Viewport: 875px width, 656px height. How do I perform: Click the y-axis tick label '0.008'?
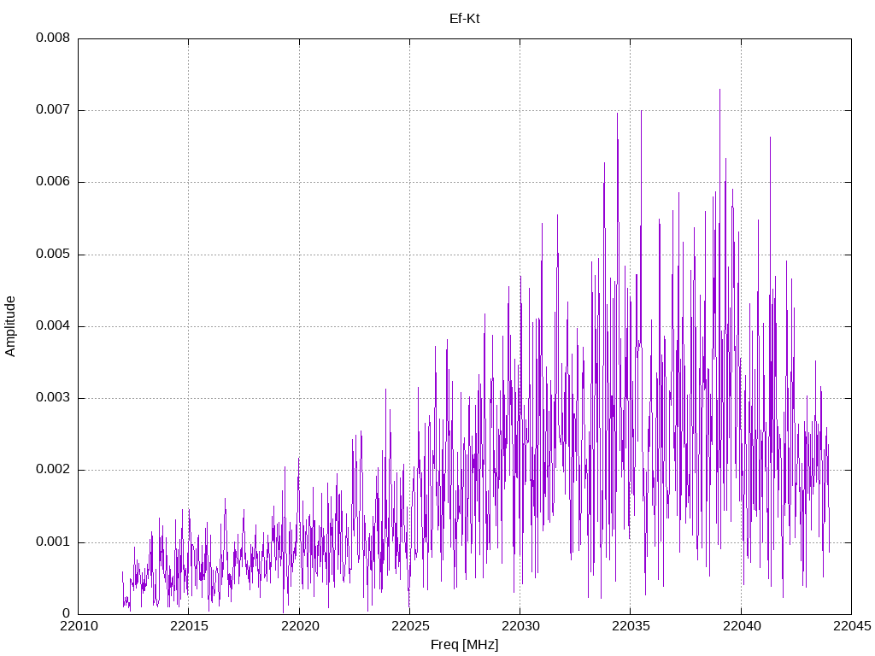(53, 38)
